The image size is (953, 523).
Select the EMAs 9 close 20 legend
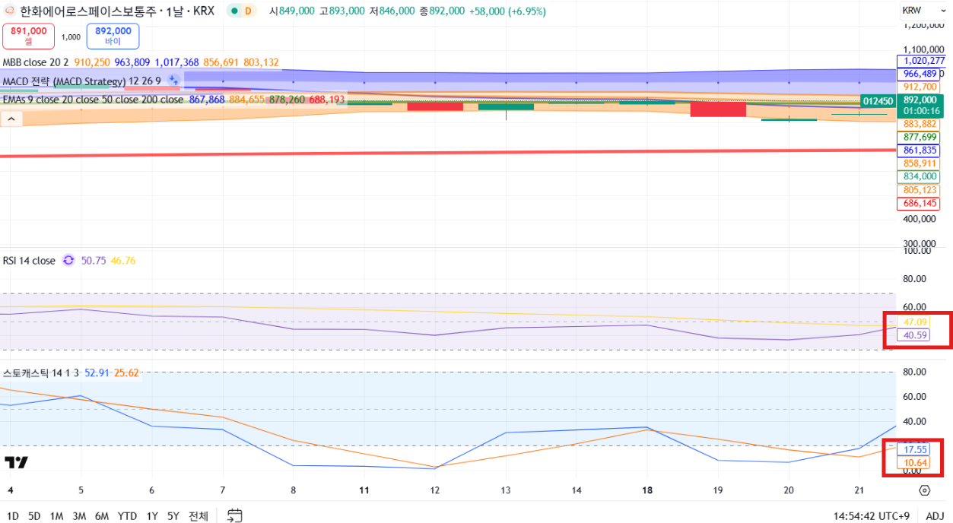[93, 100]
